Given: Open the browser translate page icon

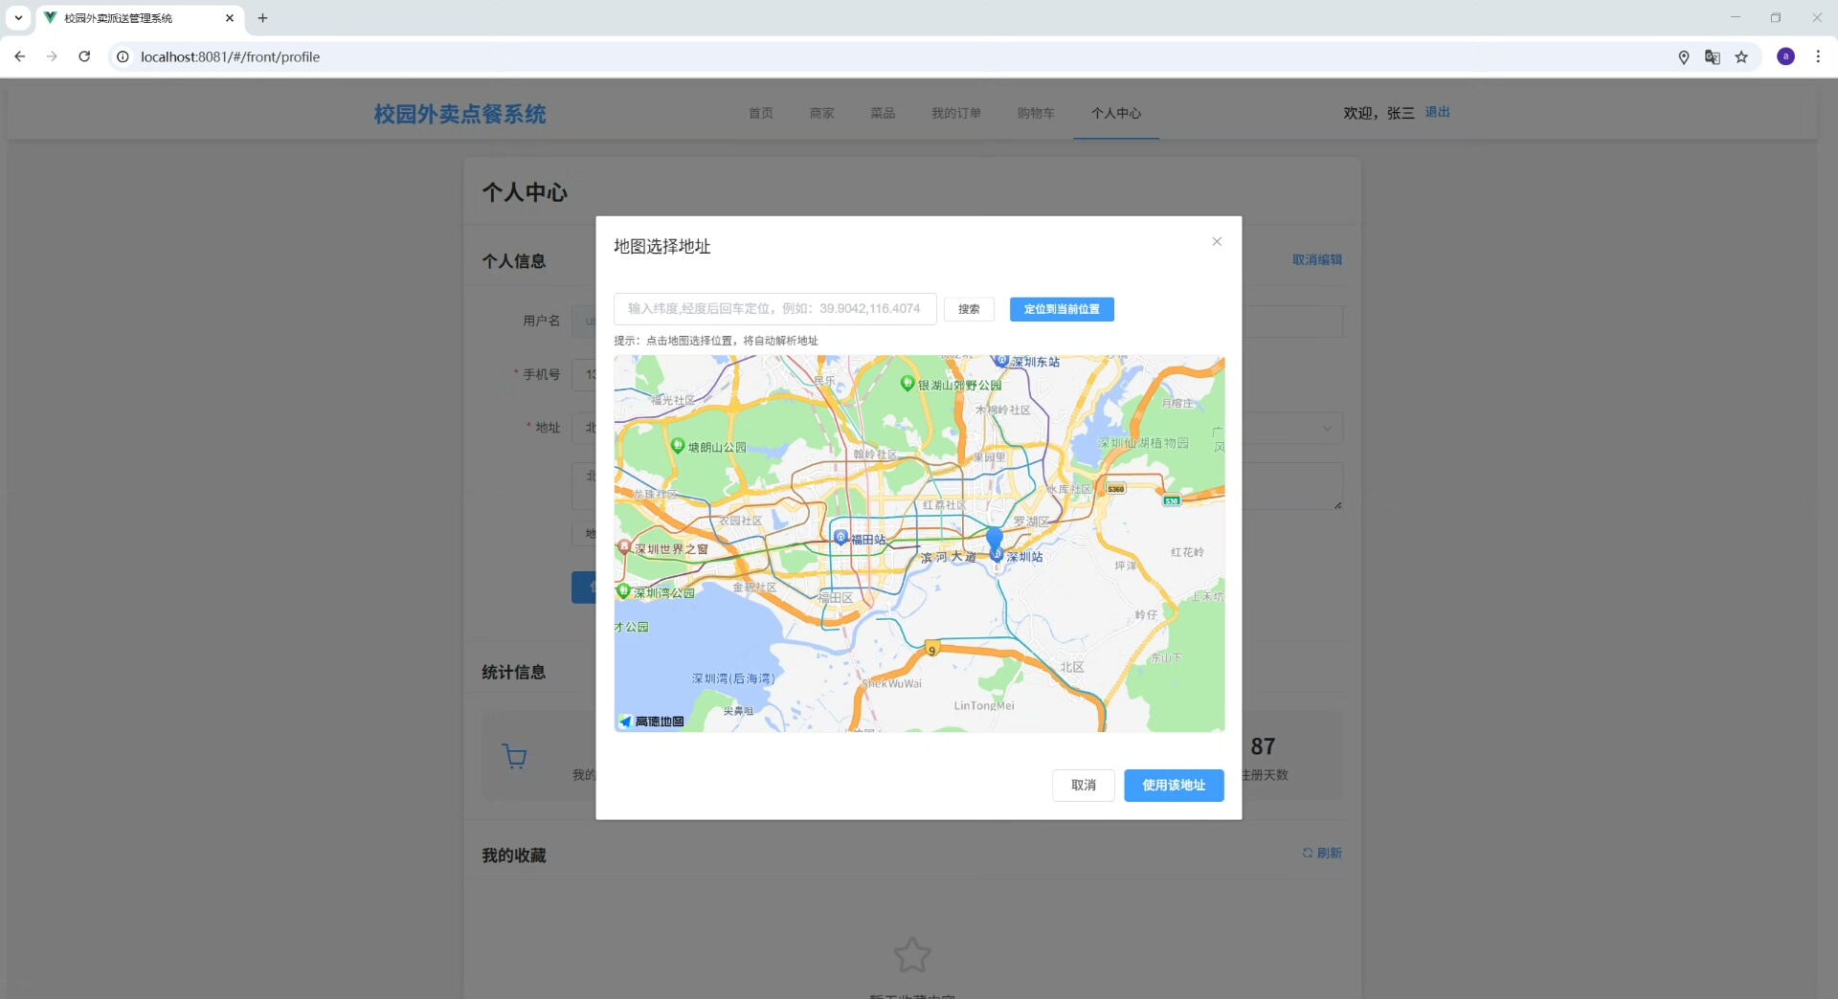Looking at the screenshot, I should click(1713, 56).
